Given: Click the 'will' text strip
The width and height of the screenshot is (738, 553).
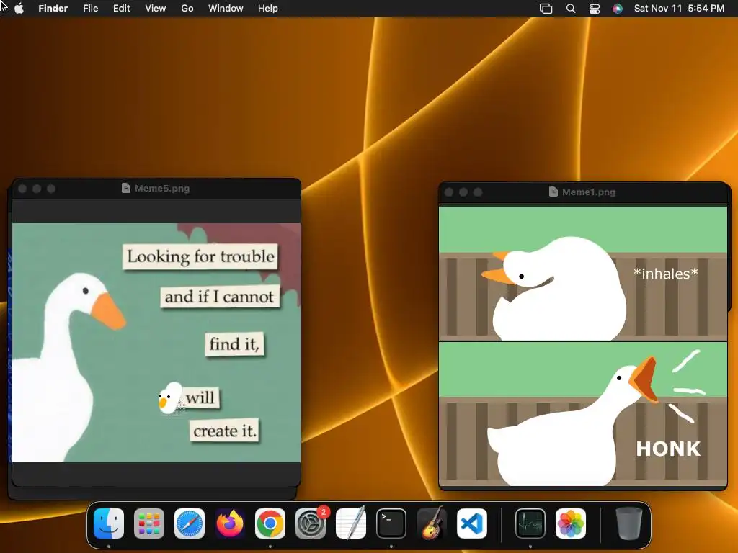Looking at the screenshot, I should point(200,397).
